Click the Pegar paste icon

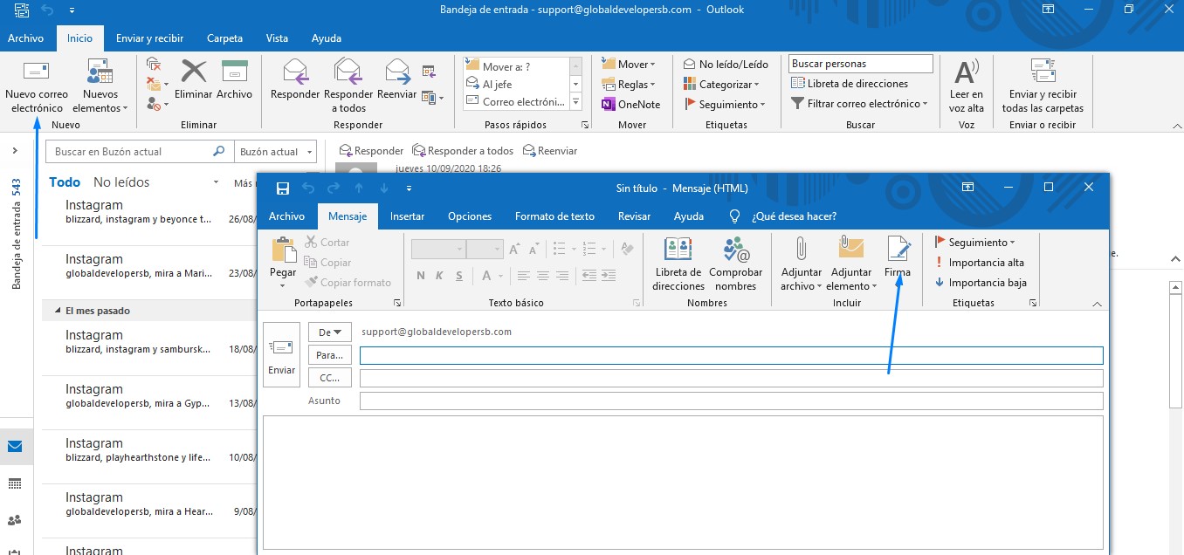pyautogui.click(x=283, y=251)
